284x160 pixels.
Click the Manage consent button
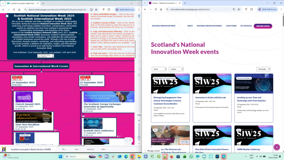point(153,151)
